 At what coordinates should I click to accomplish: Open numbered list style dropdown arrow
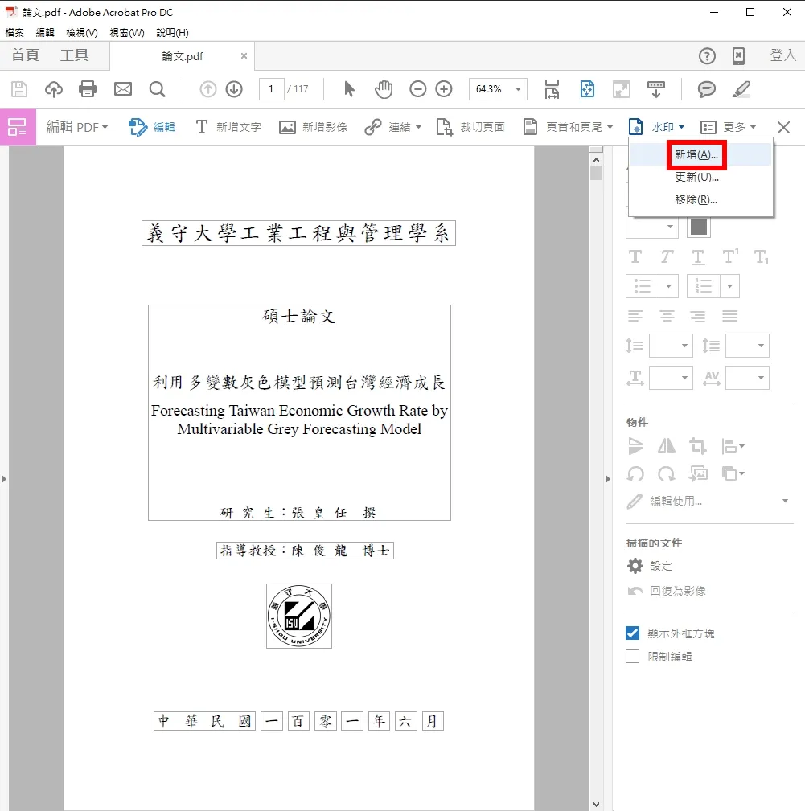729,286
